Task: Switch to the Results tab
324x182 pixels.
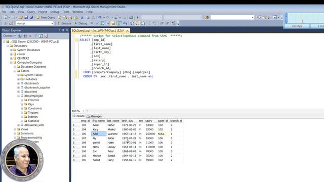Action: point(78,116)
